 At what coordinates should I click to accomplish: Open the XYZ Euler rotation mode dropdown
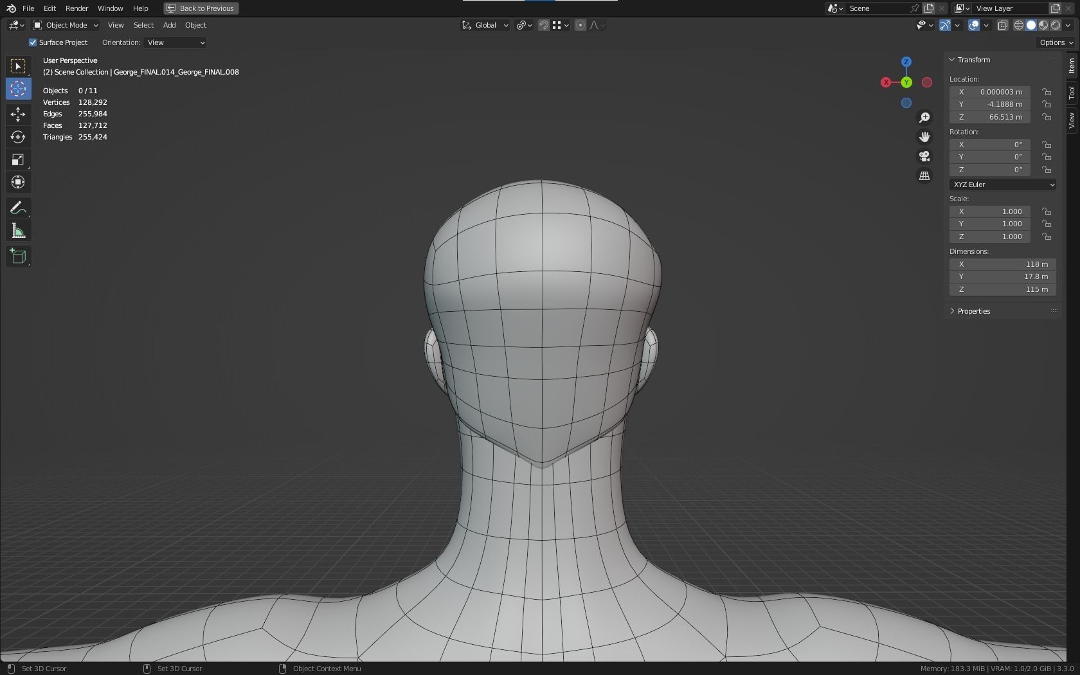(1003, 184)
